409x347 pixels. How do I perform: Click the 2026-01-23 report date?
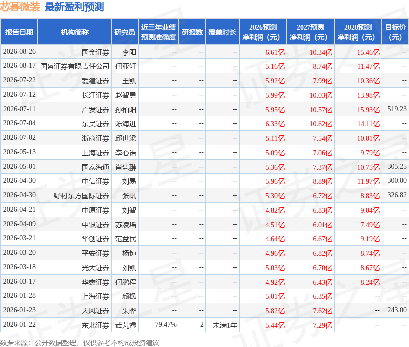pos(20,310)
